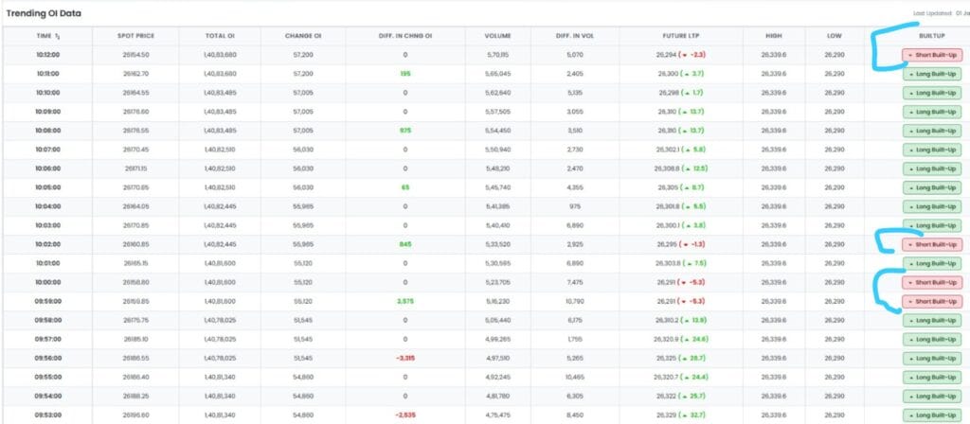
Task: Click the SPOT PRICE column header
Action: pos(135,35)
